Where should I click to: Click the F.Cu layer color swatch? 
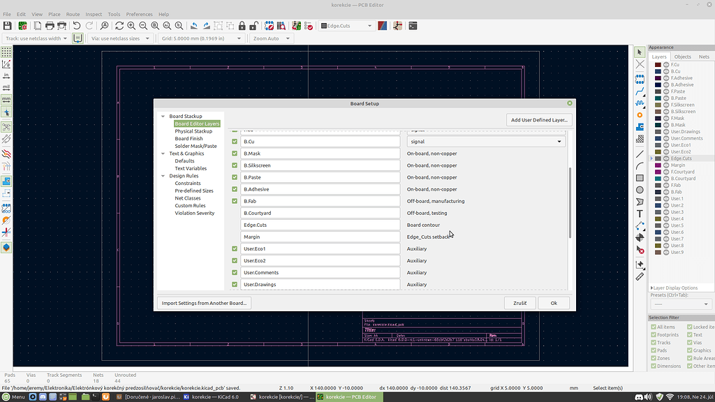click(x=658, y=65)
